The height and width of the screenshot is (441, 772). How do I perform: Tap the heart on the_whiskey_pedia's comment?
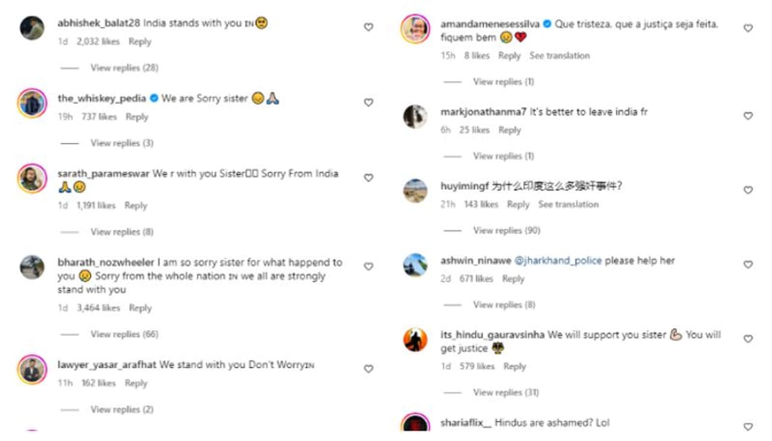click(369, 103)
